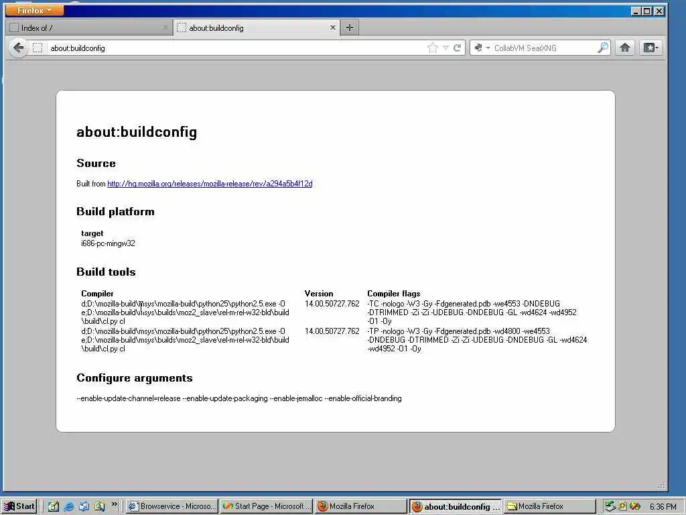Reload the page with refresh icon

pos(457,48)
